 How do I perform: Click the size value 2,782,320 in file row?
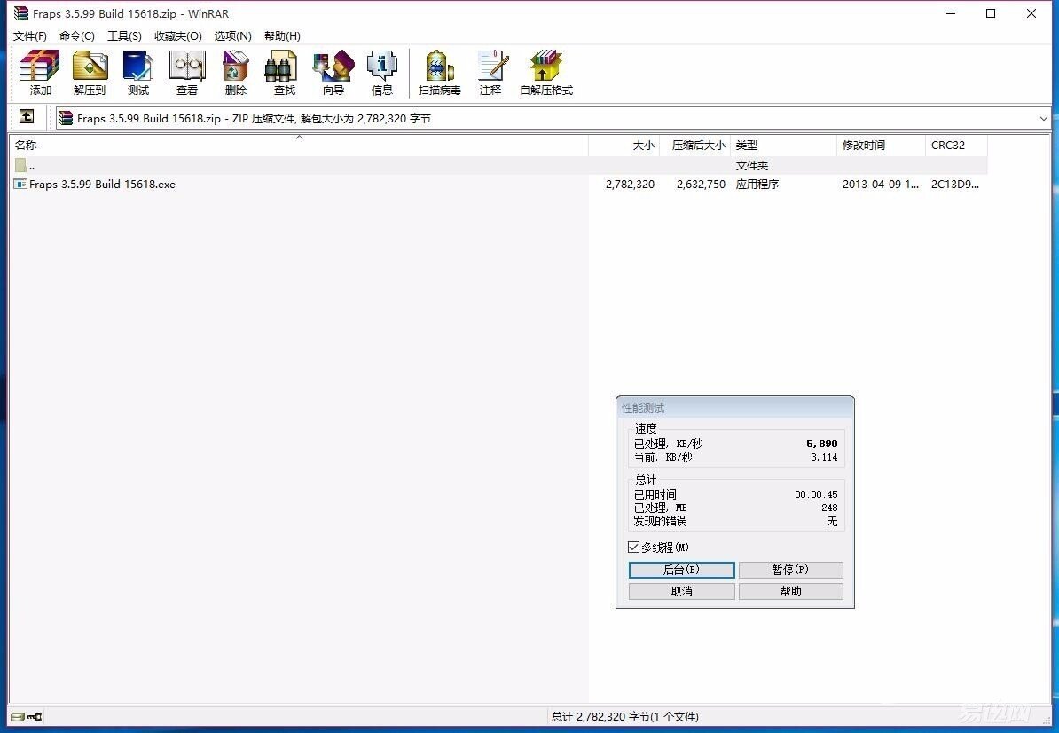coord(630,184)
